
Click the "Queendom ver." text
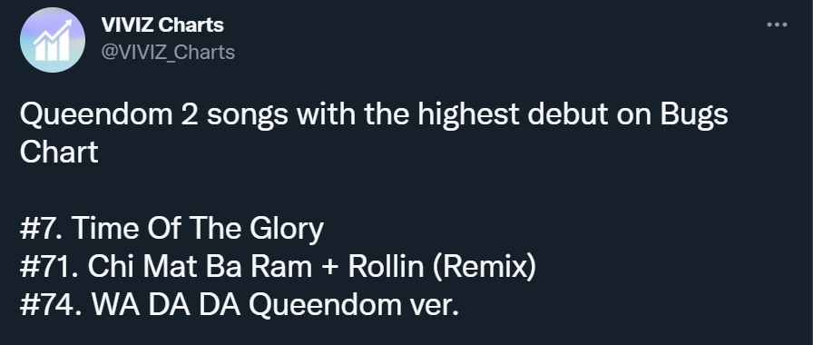[354, 305]
